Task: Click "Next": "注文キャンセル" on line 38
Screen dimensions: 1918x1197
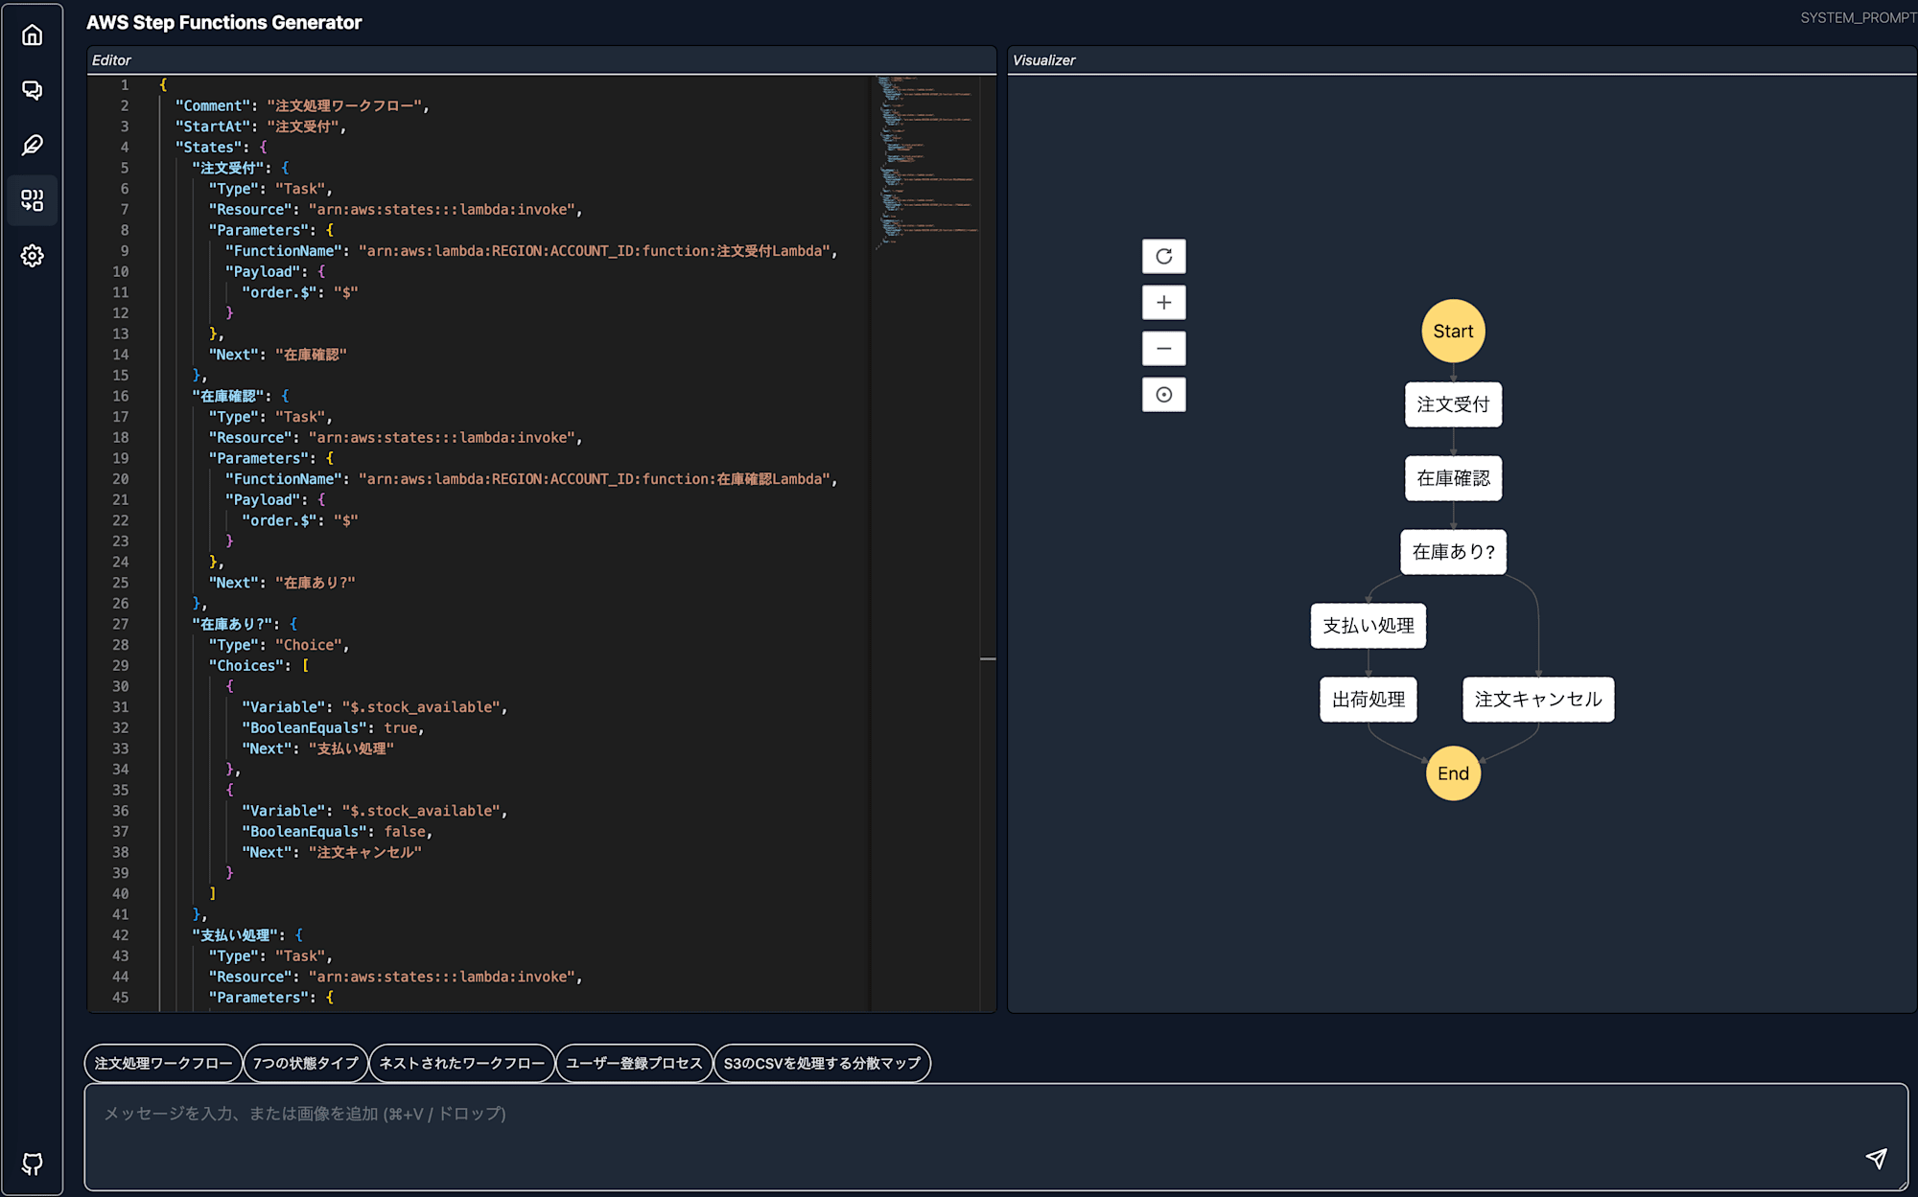Action: click(x=332, y=853)
